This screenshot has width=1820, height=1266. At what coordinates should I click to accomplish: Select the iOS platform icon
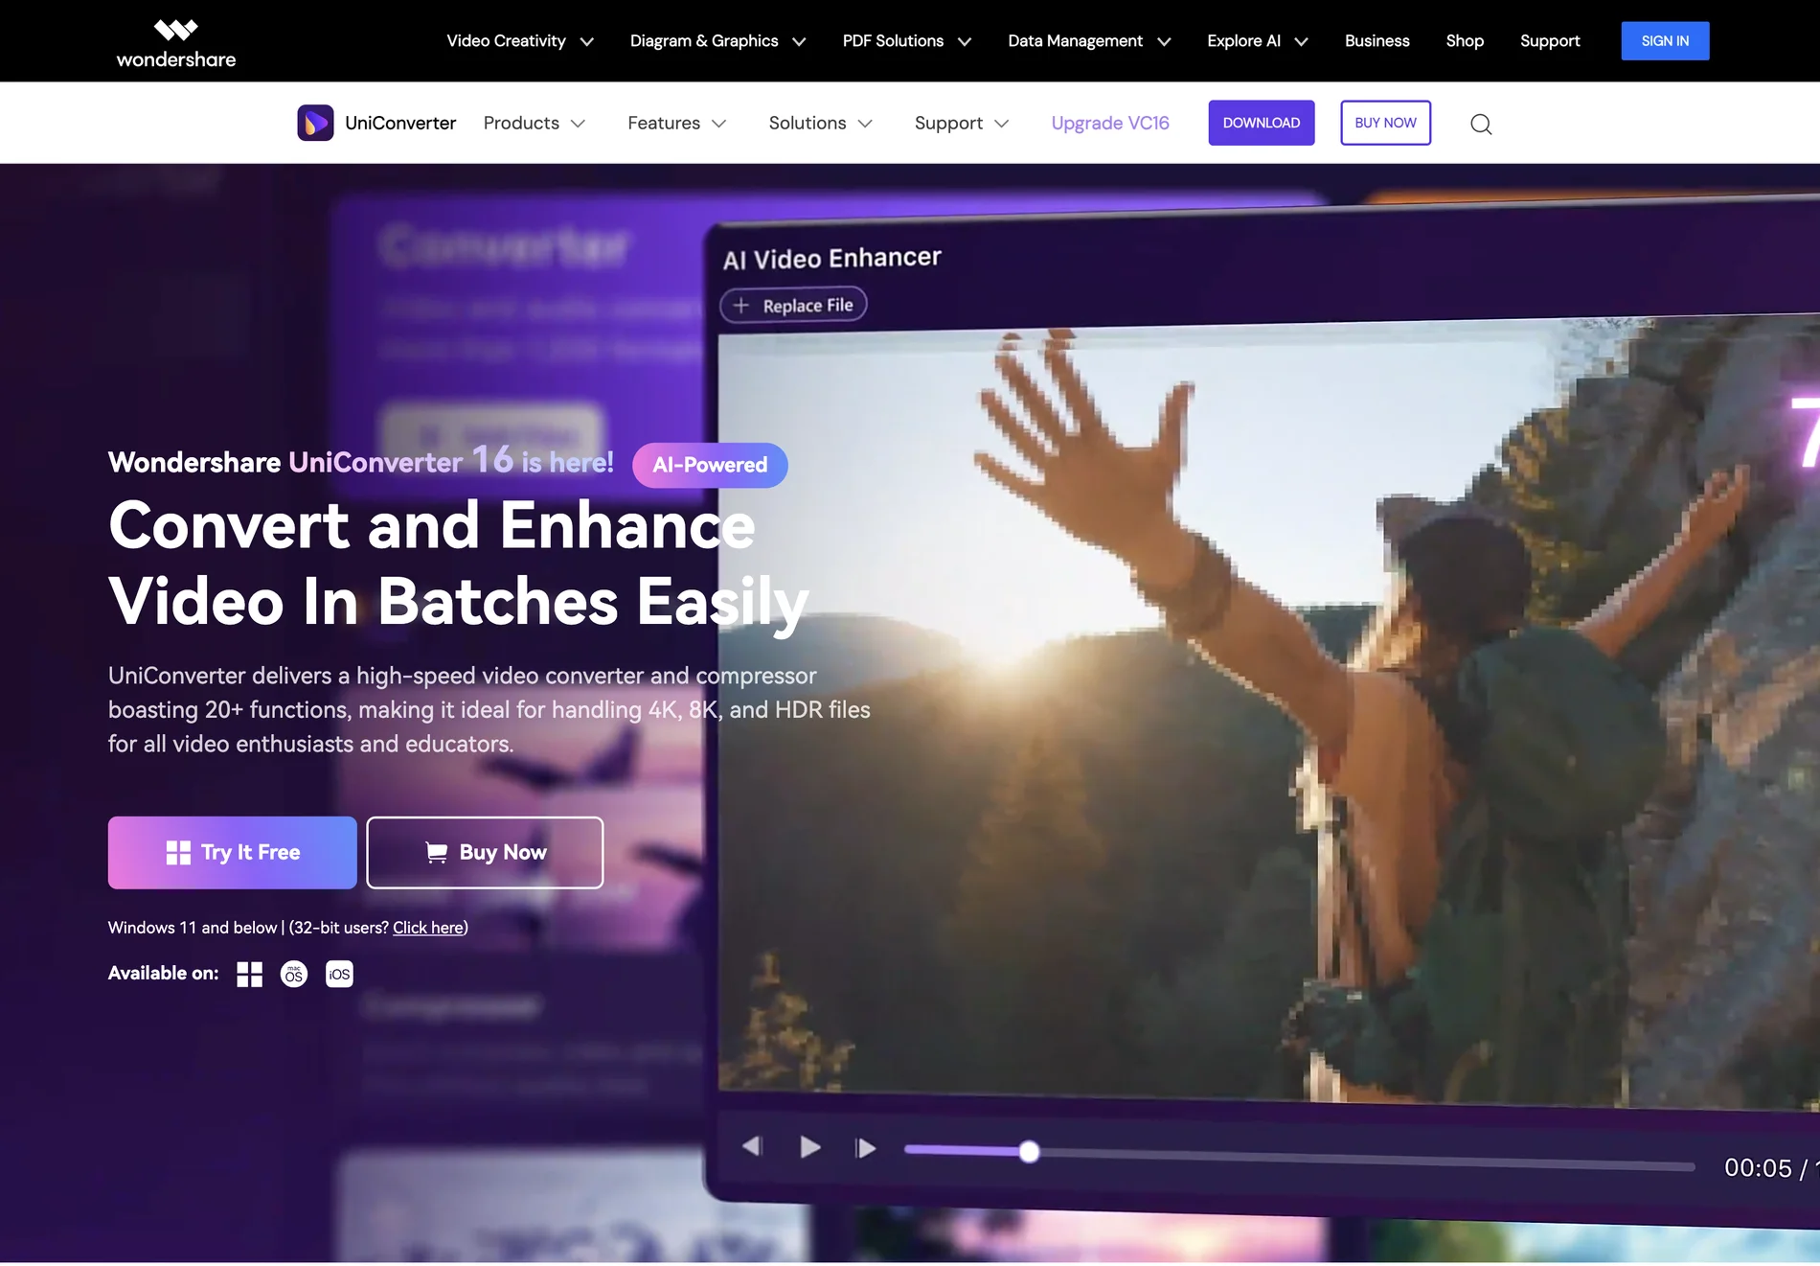click(x=339, y=975)
